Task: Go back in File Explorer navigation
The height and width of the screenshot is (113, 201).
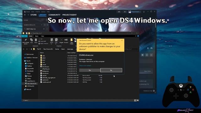Action: click(x=24, y=49)
